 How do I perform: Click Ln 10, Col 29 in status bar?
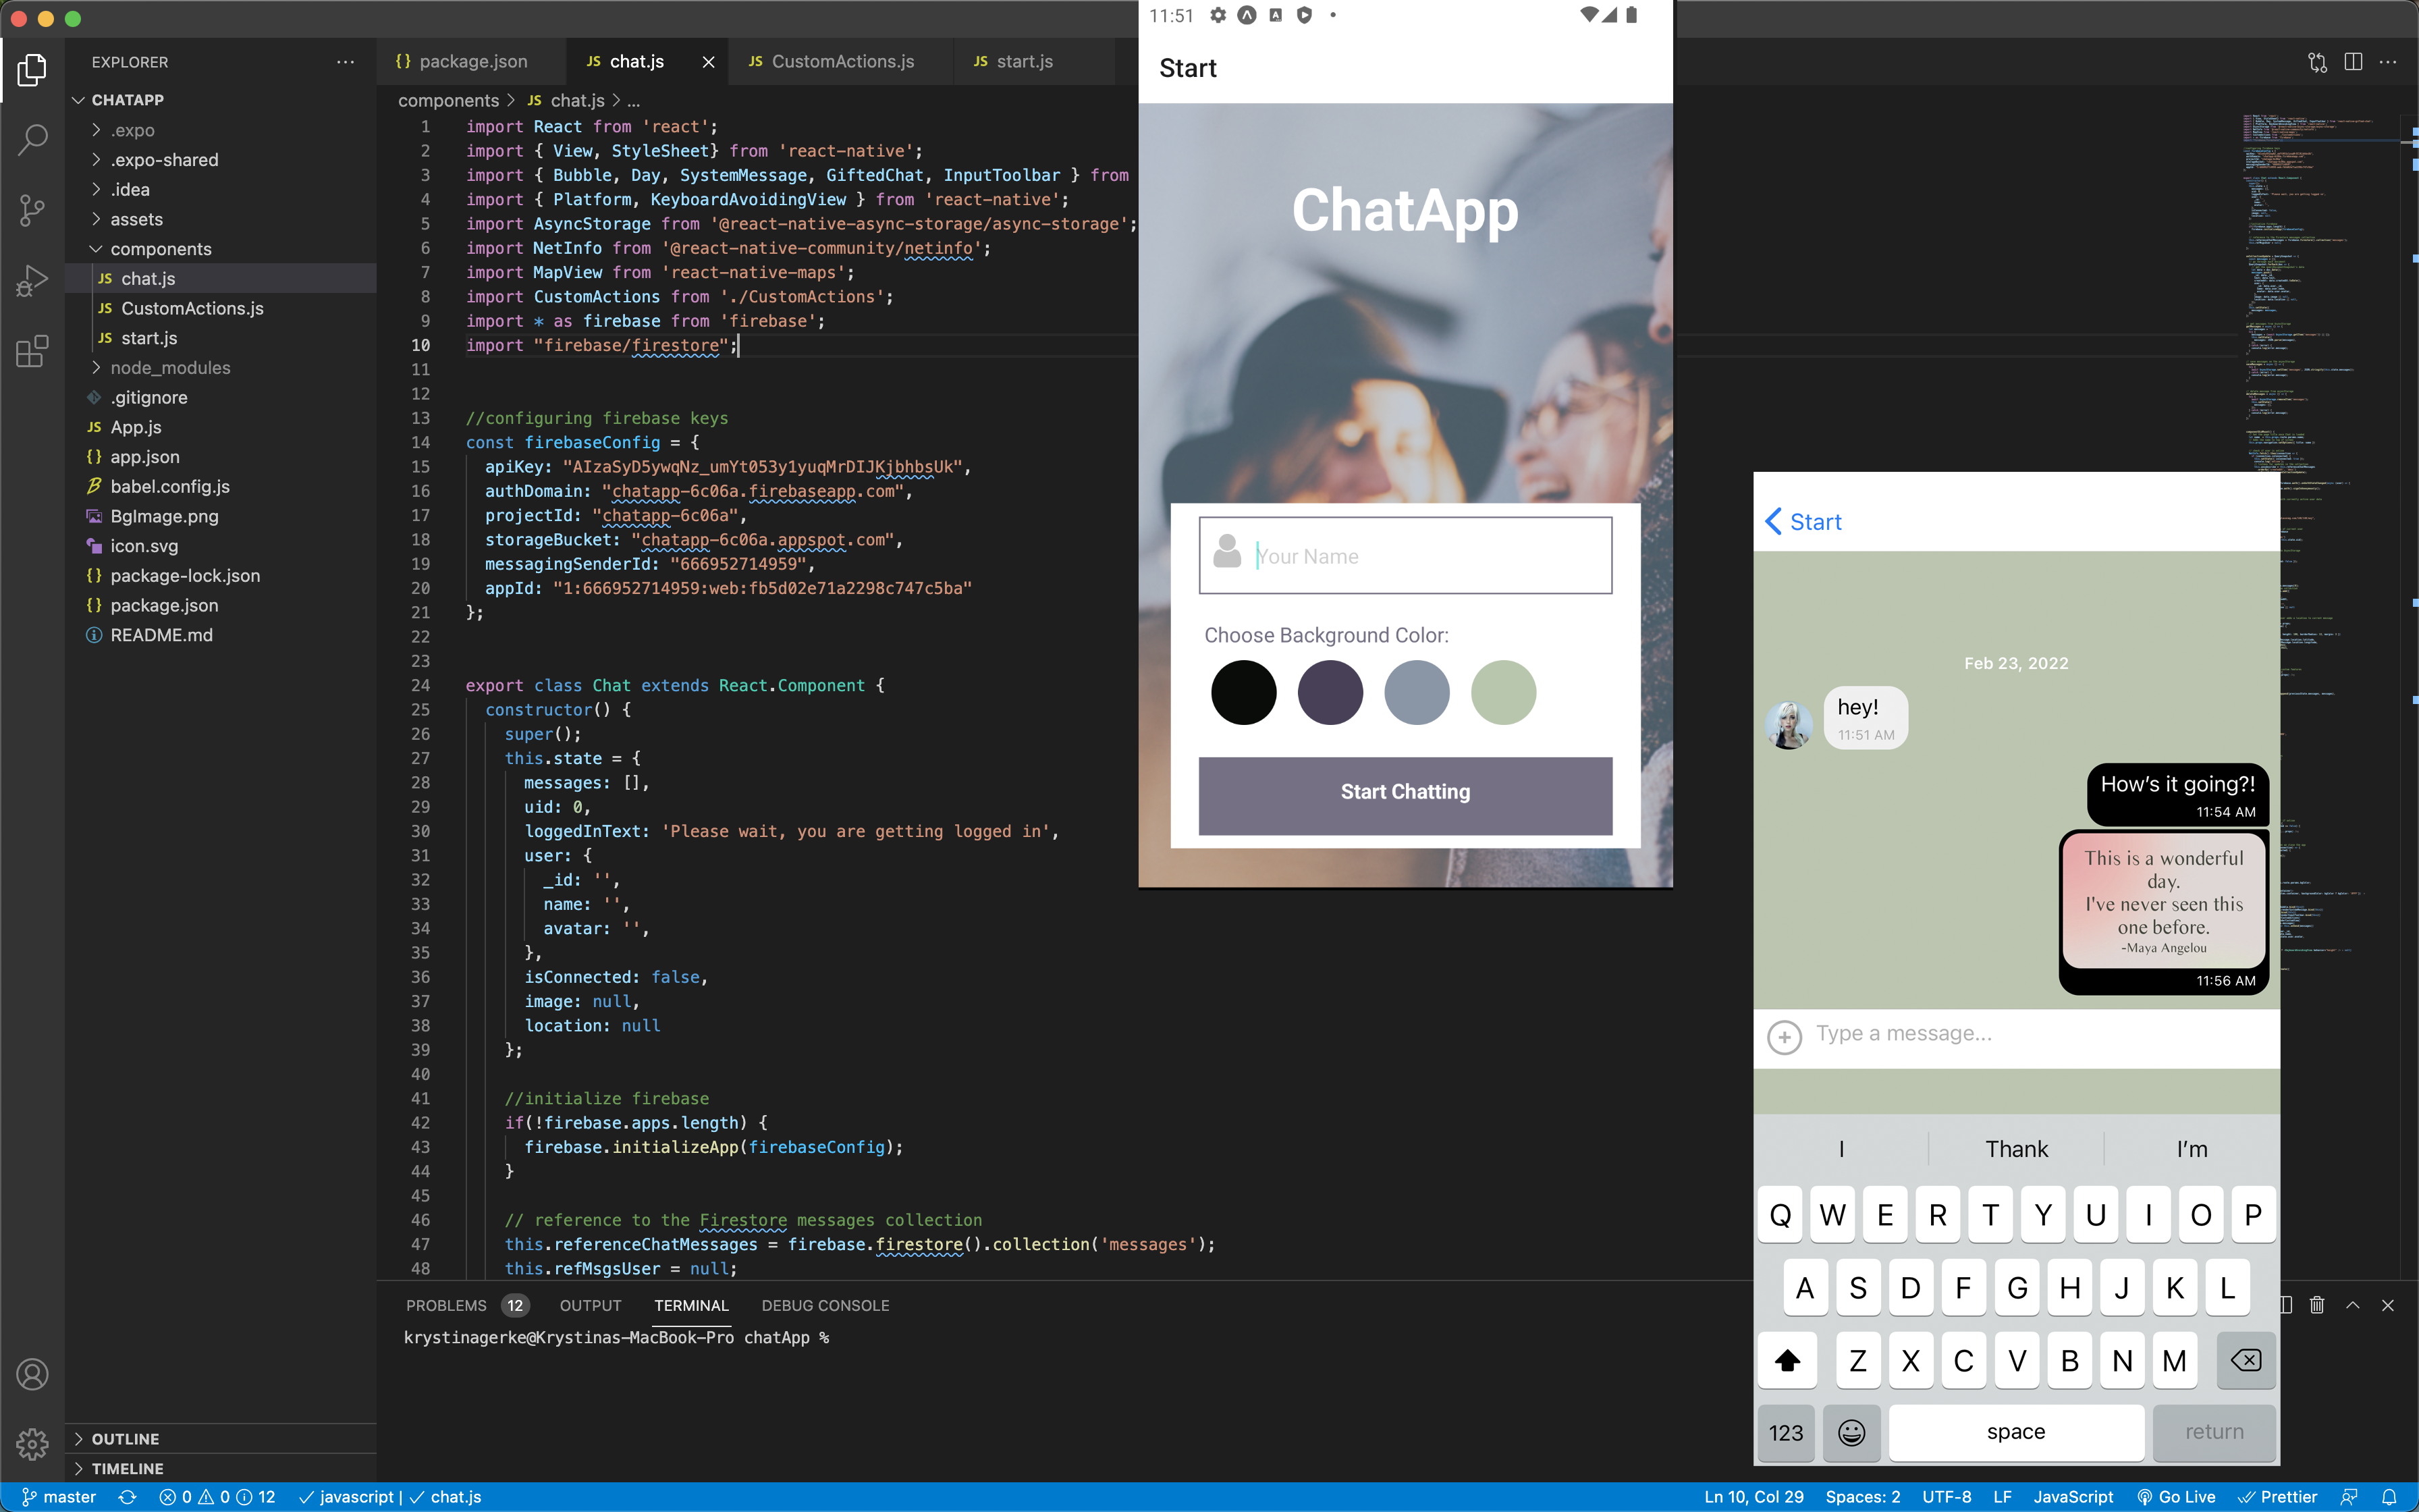(1754, 1497)
